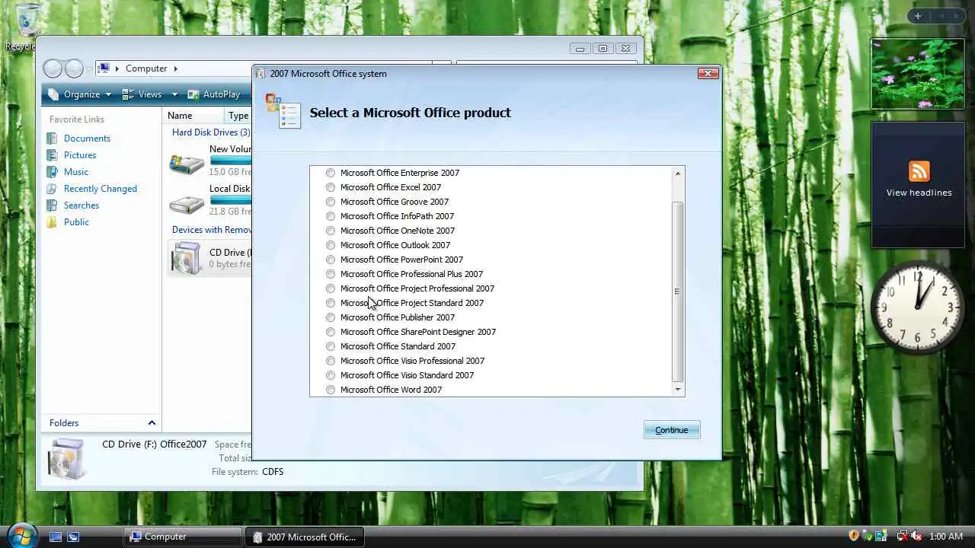Click the Local Disk capacity bar
Screen dimensions: 975x548
(x=231, y=200)
